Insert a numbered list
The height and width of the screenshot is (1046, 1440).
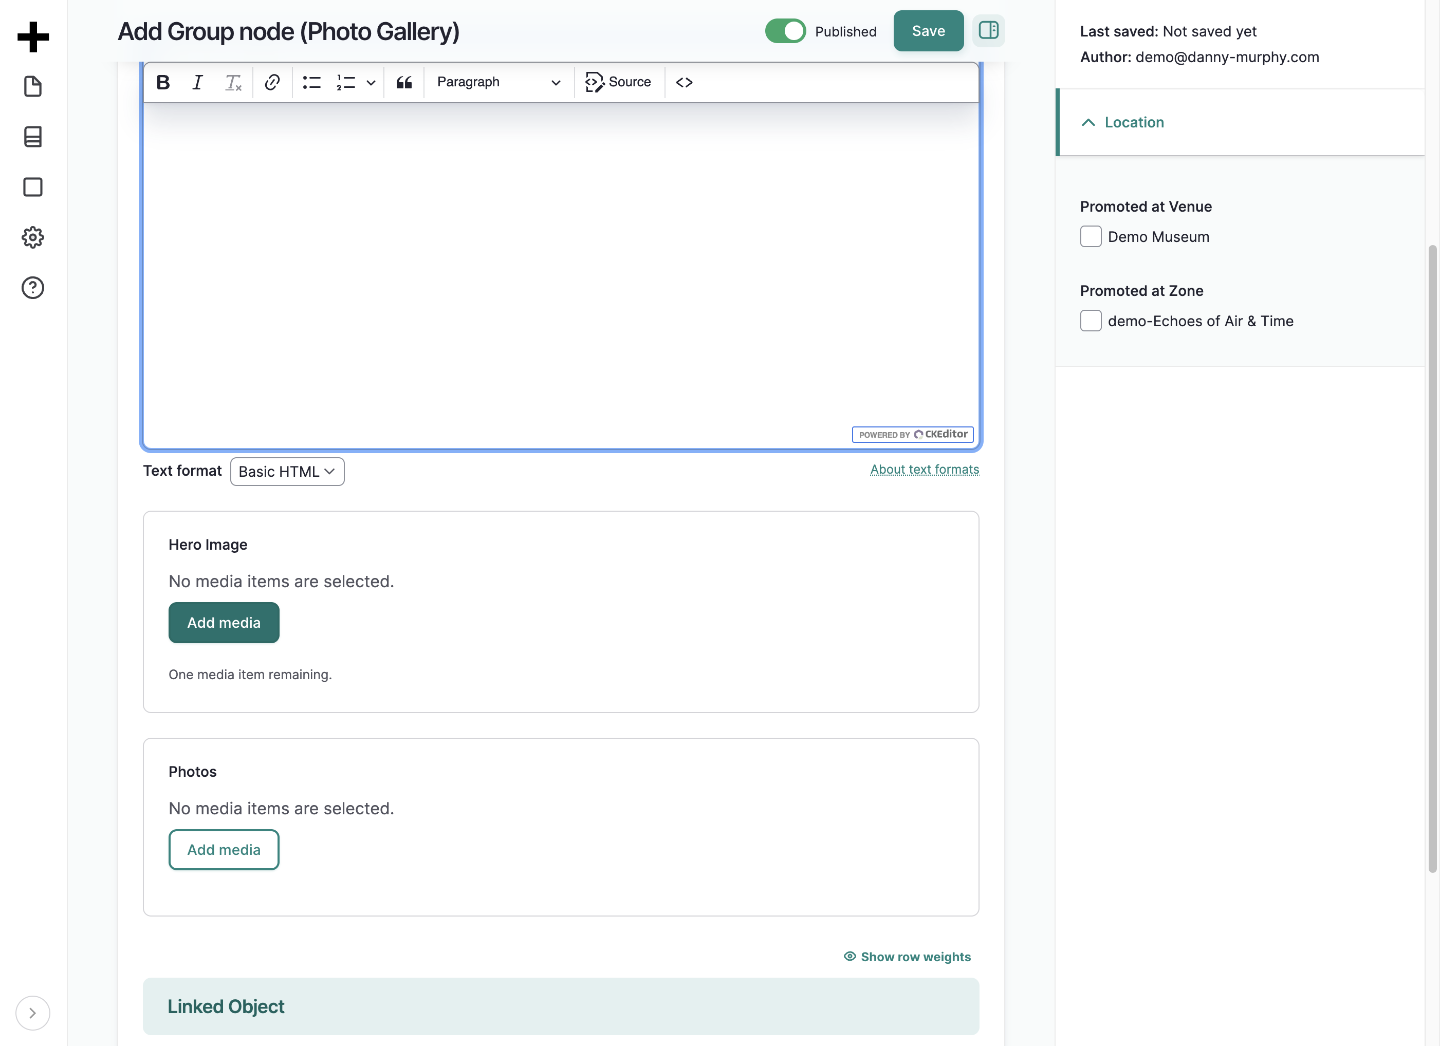346,82
